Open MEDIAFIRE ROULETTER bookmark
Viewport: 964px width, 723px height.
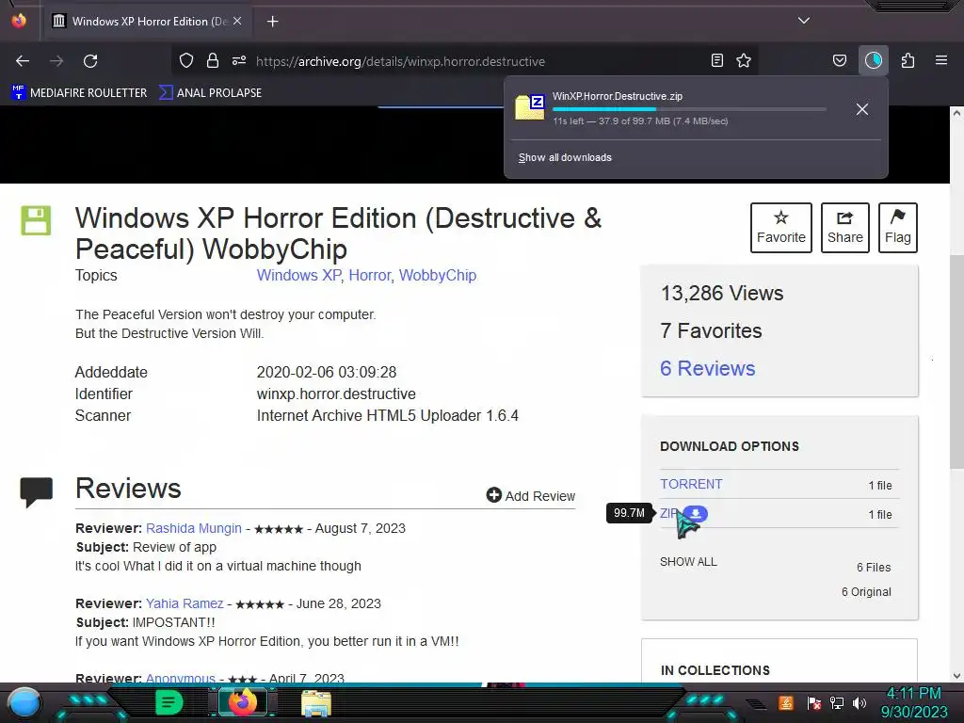79,93
